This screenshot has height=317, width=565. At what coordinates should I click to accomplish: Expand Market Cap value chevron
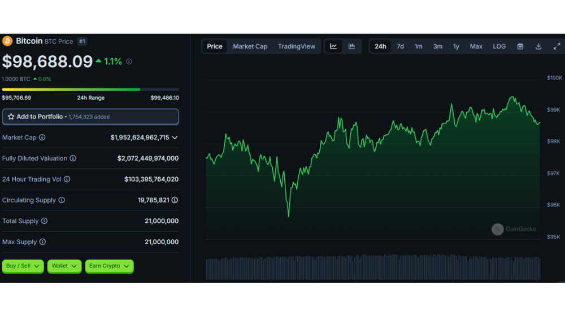pos(175,138)
